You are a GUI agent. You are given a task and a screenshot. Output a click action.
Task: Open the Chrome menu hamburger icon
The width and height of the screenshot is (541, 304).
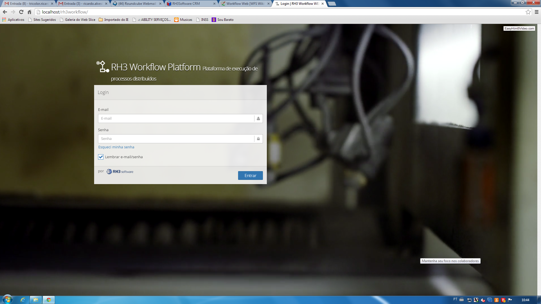[536, 12]
